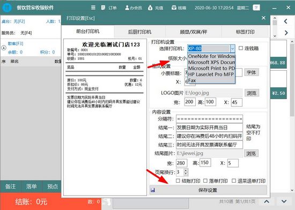The width and height of the screenshot is (295, 210).
Task: Open the 订单 orders page
Action: [109, 7]
